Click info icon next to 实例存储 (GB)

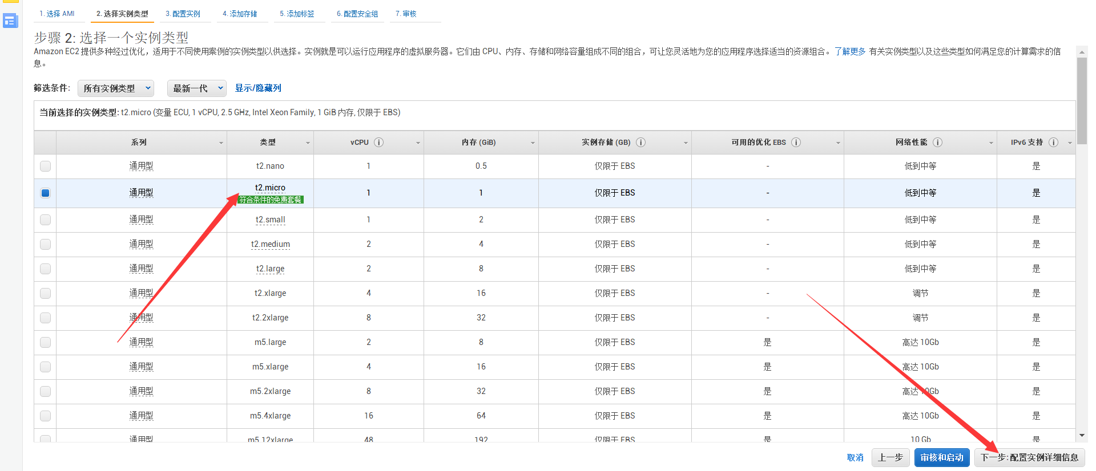(640, 143)
